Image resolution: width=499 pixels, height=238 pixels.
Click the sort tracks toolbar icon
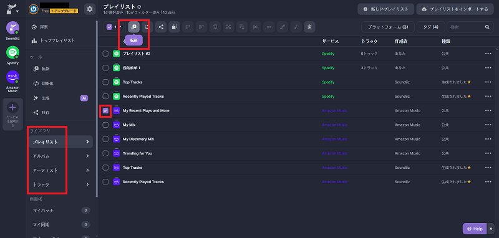click(242, 27)
